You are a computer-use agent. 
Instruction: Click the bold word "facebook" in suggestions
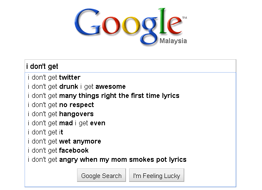tap(74, 151)
